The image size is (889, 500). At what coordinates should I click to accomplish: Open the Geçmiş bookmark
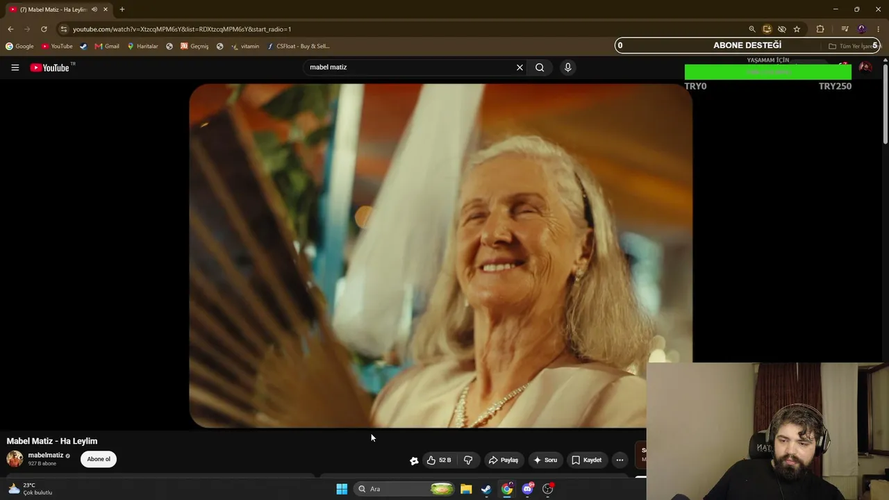click(194, 47)
